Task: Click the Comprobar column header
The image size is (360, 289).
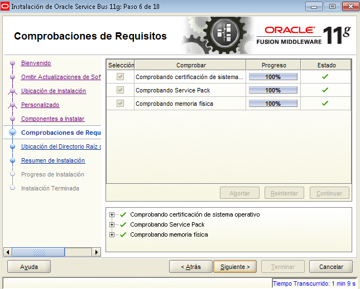Action: pos(190,65)
